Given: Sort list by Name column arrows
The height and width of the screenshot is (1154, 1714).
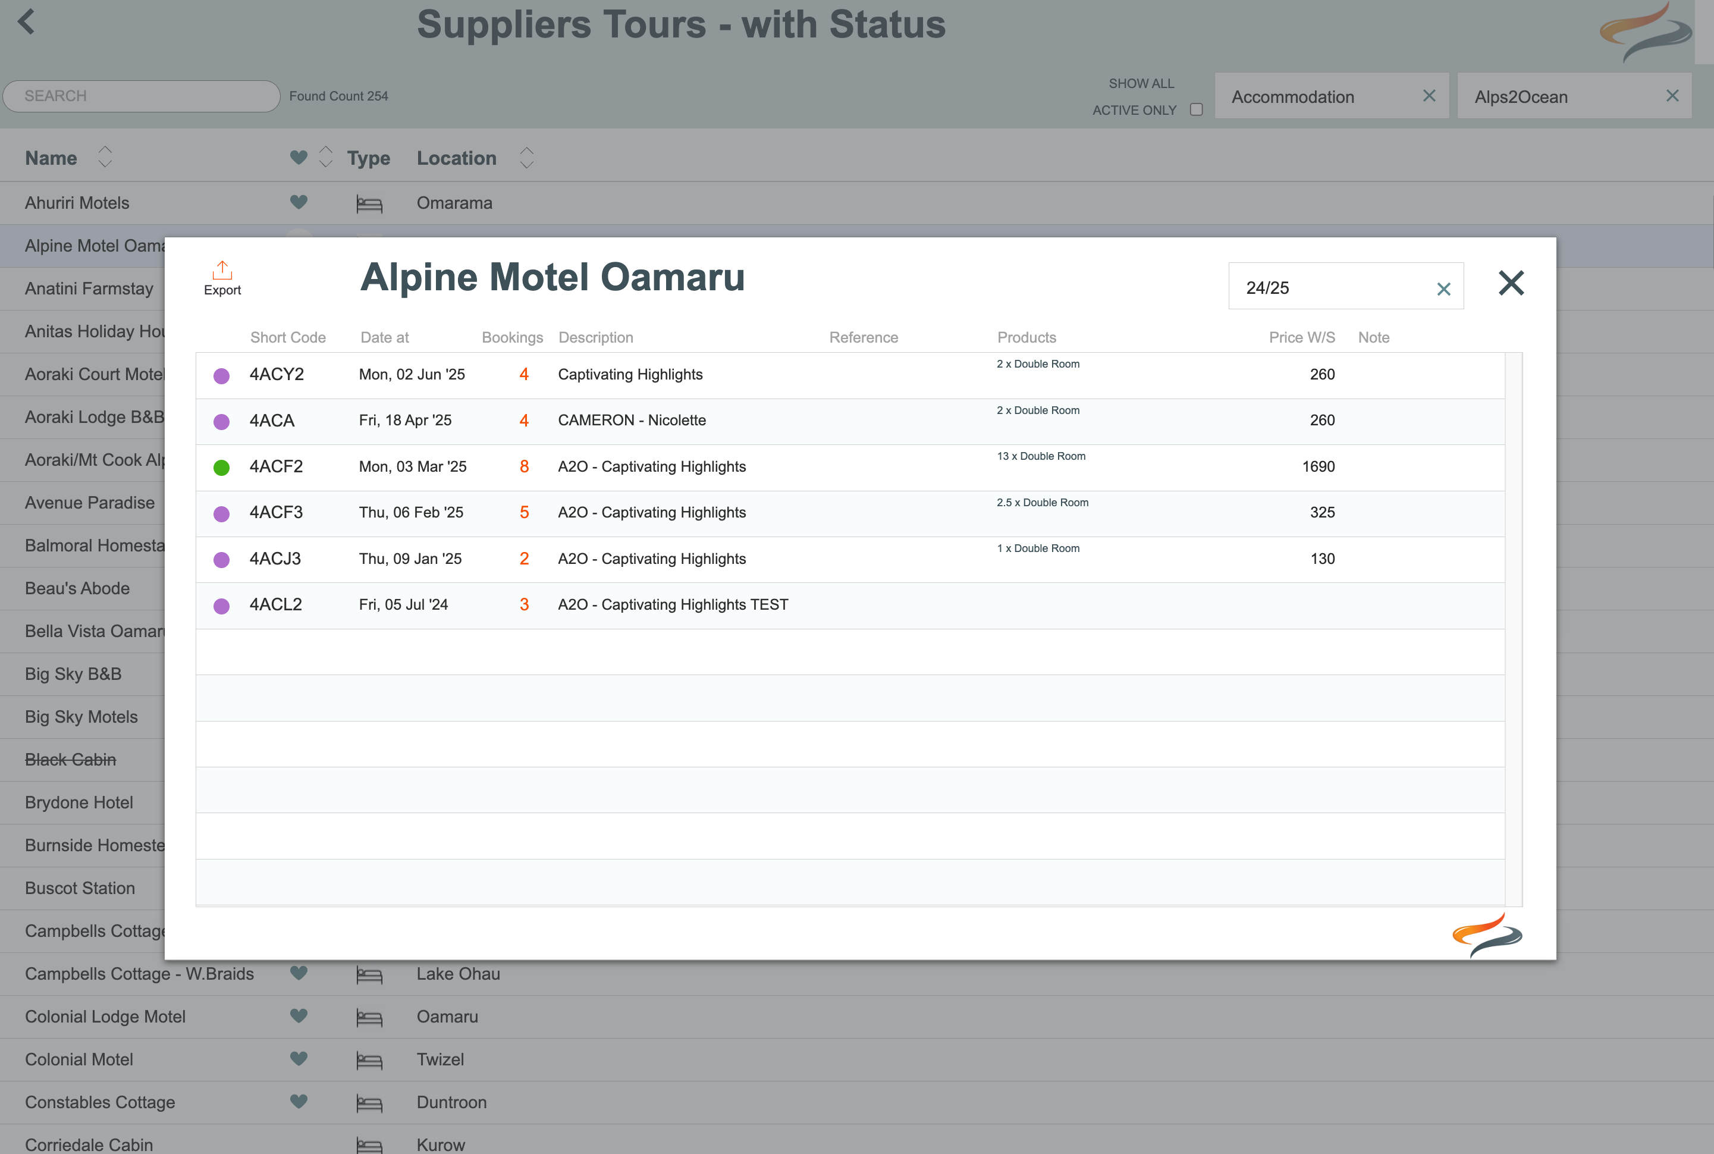Looking at the screenshot, I should point(105,157).
